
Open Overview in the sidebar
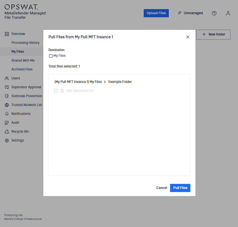pos(18,34)
